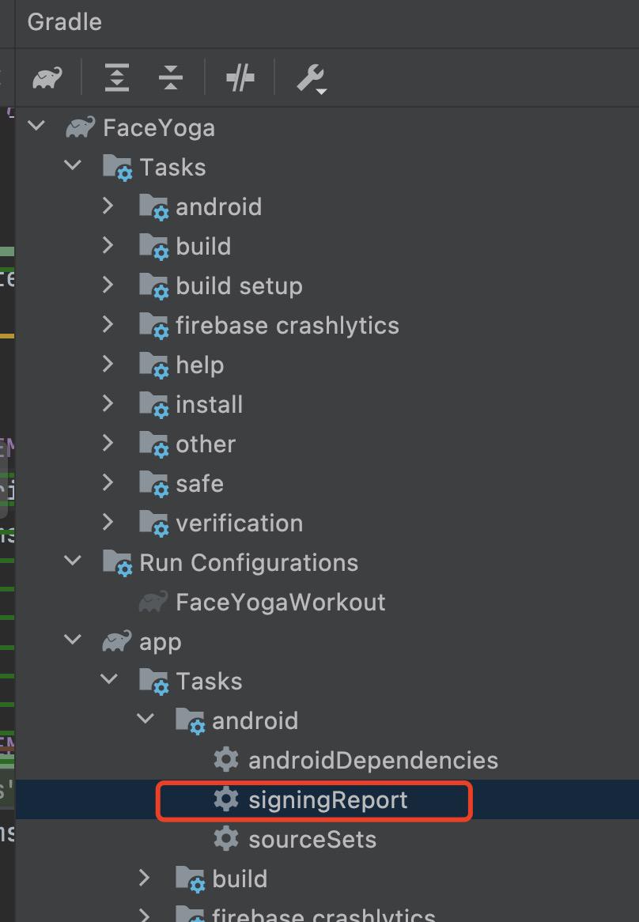This screenshot has height=922, width=639.
Task: Click the signingReport gear icon
Action: click(x=225, y=799)
